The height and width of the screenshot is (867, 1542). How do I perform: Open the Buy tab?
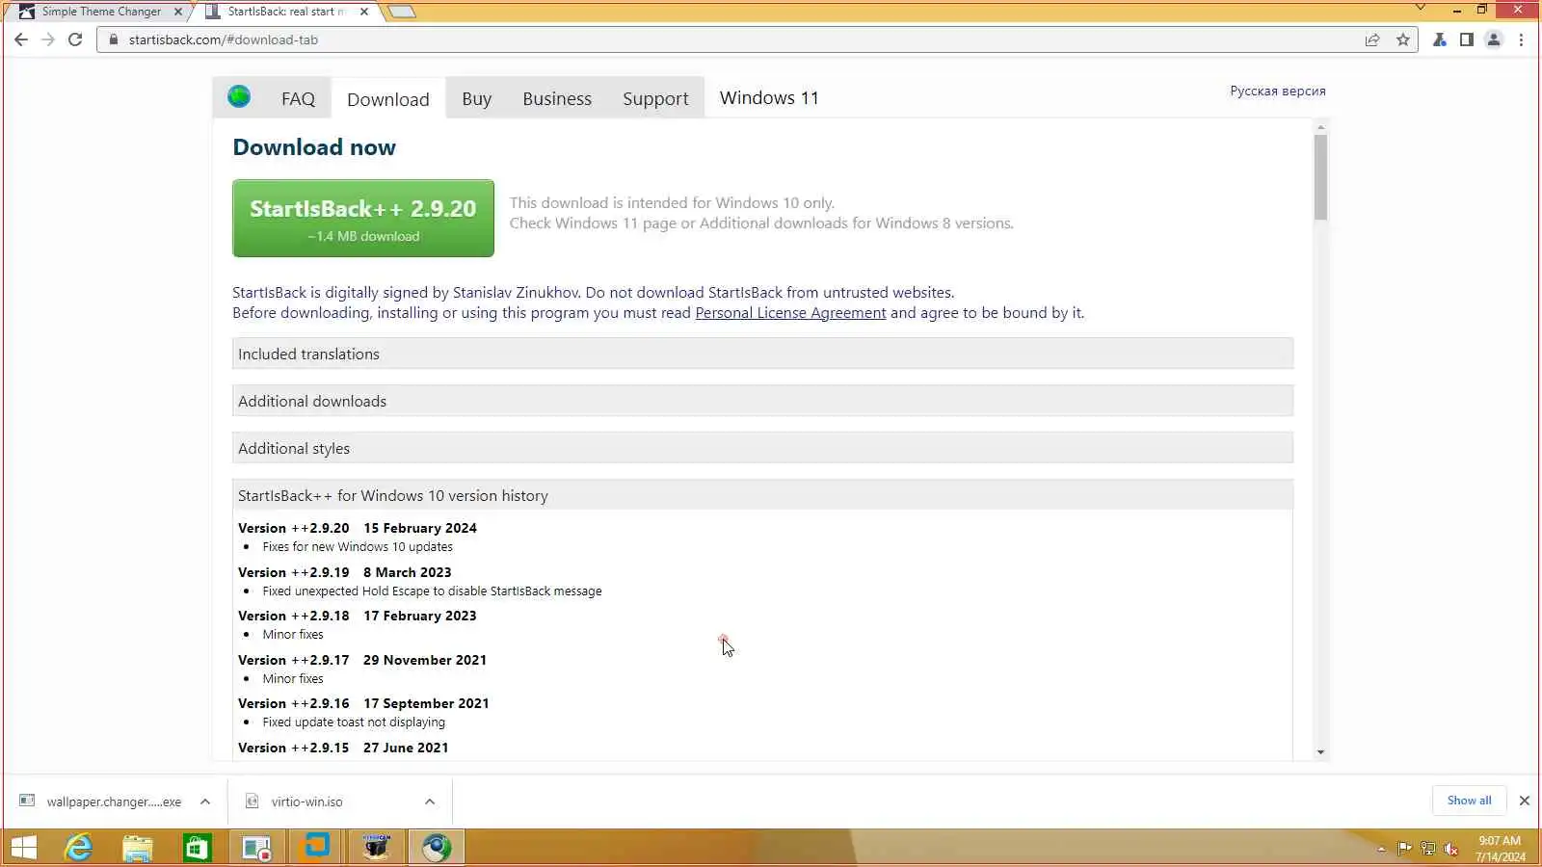click(476, 98)
